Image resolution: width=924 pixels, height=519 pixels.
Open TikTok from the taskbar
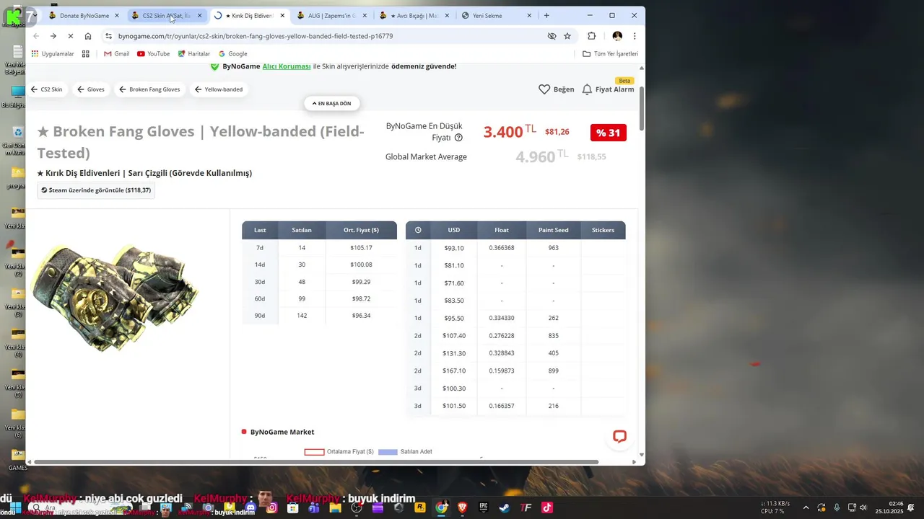coord(546,507)
